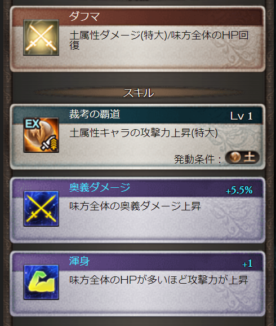Screen dimensions: 276x326
Task: Click the +5.5% bonus value
Action: point(239,190)
